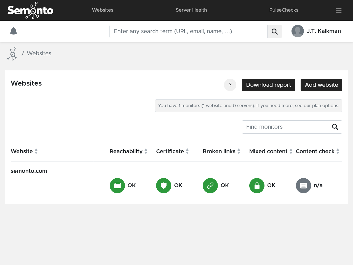Sort by Website column arrows
Image resolution: width=353 pixels, height=265 pixels.
36,151
